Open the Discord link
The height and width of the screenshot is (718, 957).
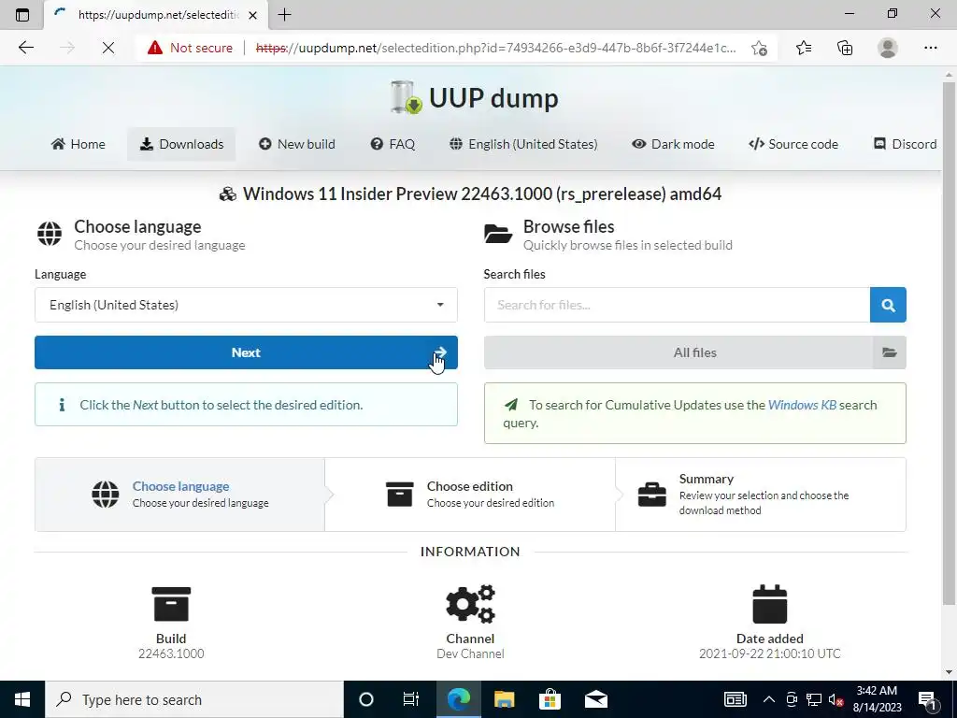point(905,144)
